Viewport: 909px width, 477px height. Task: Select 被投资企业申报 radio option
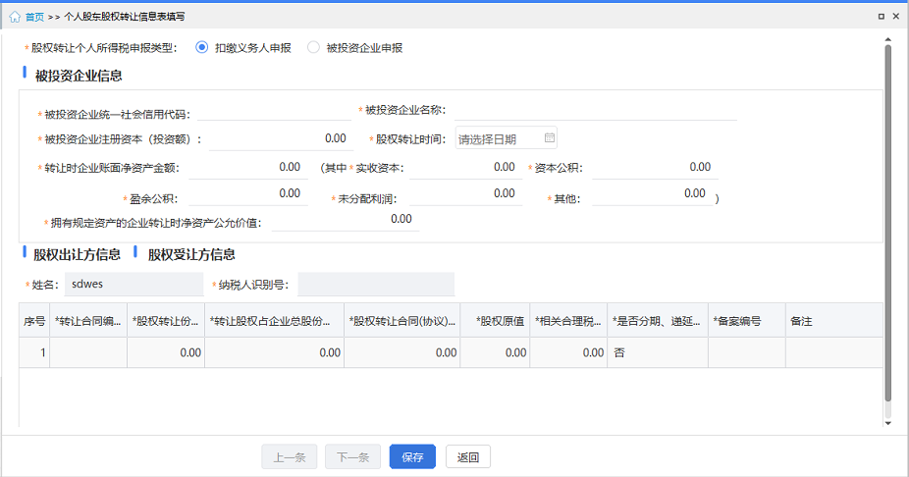(313, 47)
